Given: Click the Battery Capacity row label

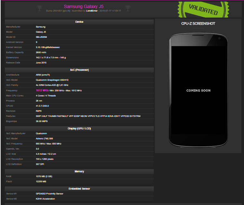Looking at the screenshot, I should (15, 53).
